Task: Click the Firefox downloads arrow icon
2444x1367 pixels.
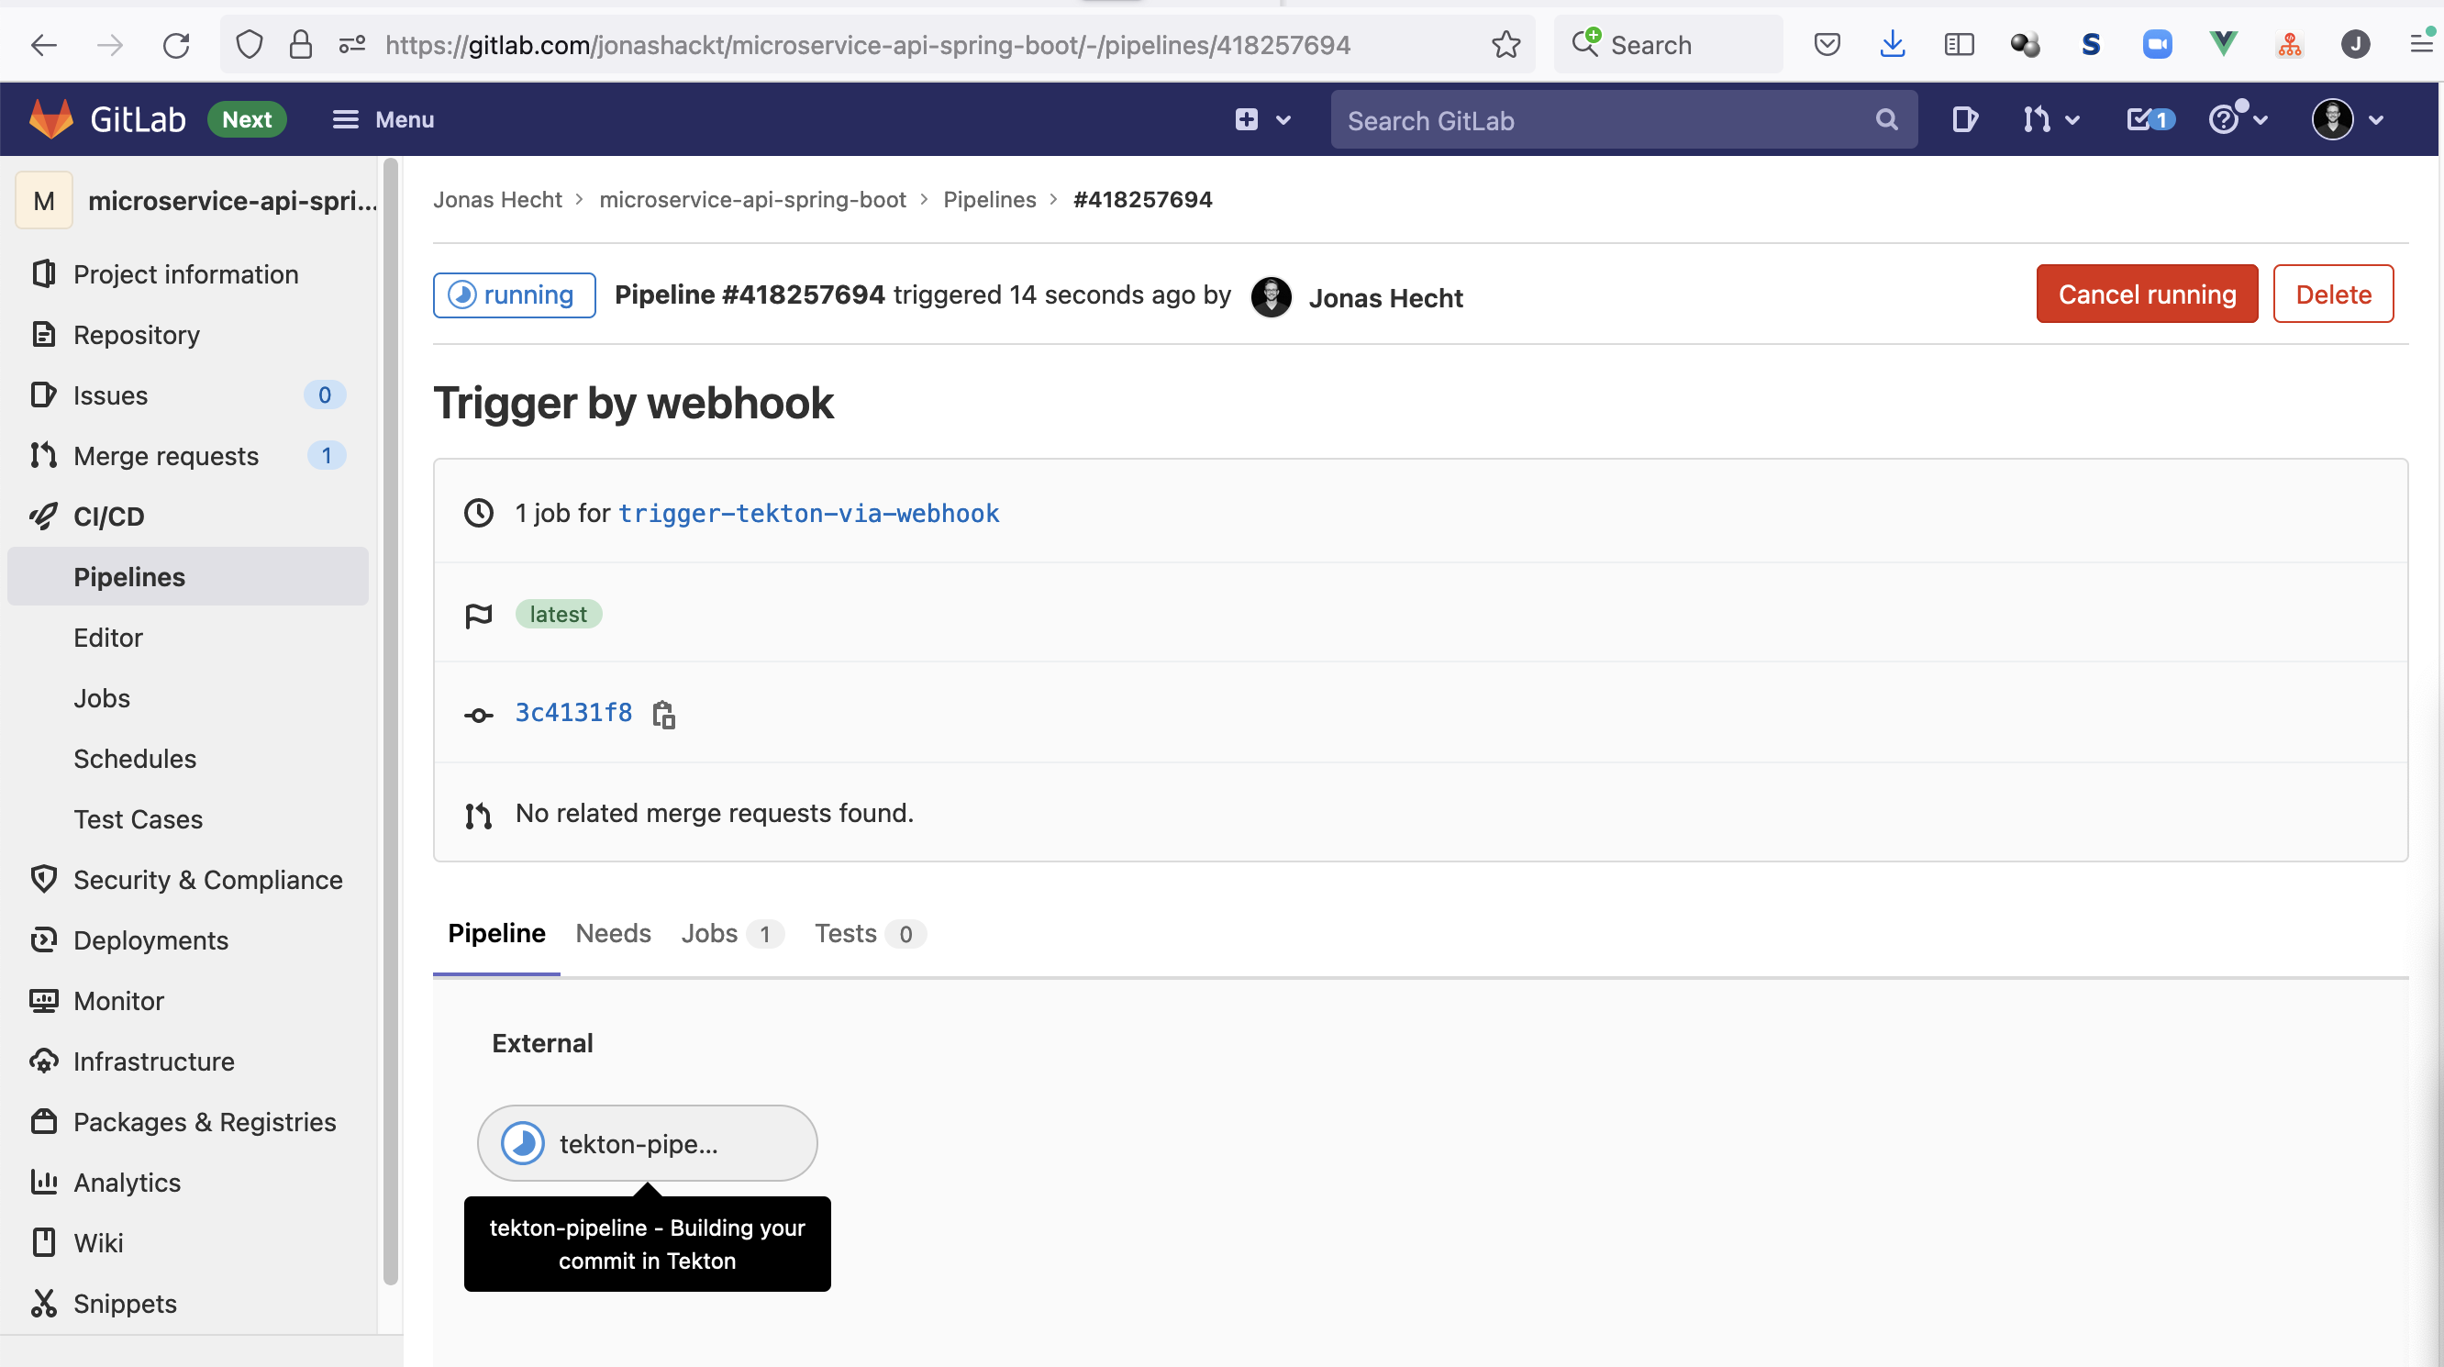Action: point(1892,45)
